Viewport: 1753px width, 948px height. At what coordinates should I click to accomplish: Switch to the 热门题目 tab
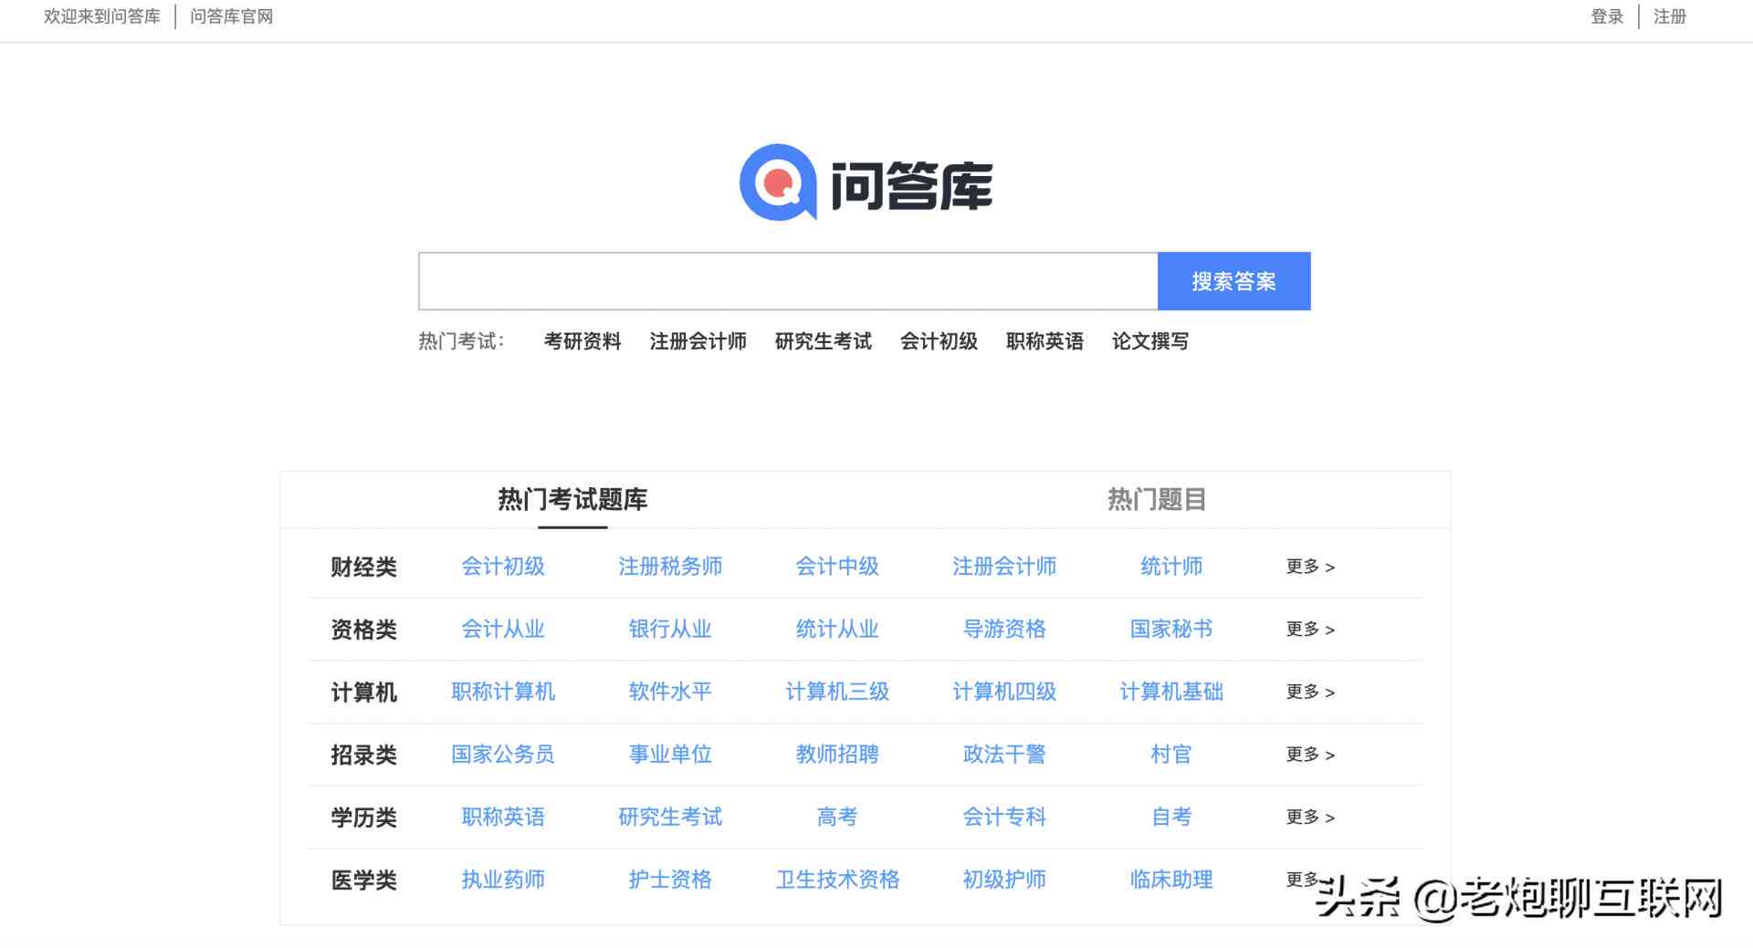pos(1157,499)
